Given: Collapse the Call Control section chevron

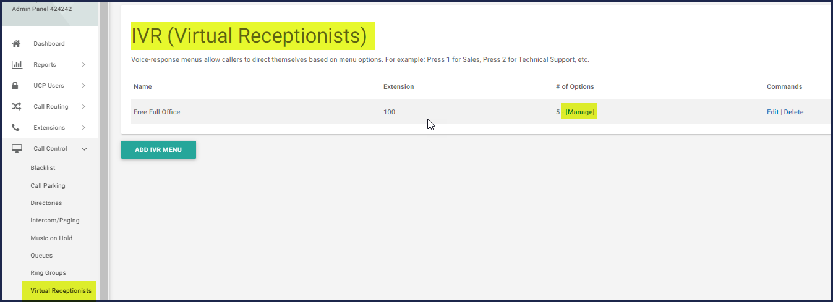Looking at the screenshot, I should [85, 149].
